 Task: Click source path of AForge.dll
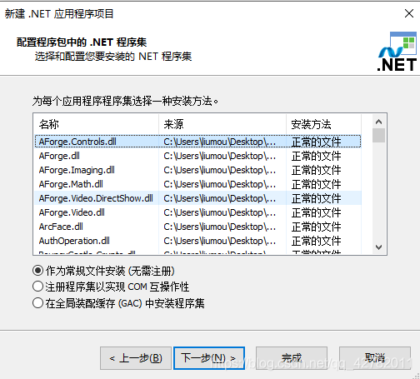coord(220,156)
